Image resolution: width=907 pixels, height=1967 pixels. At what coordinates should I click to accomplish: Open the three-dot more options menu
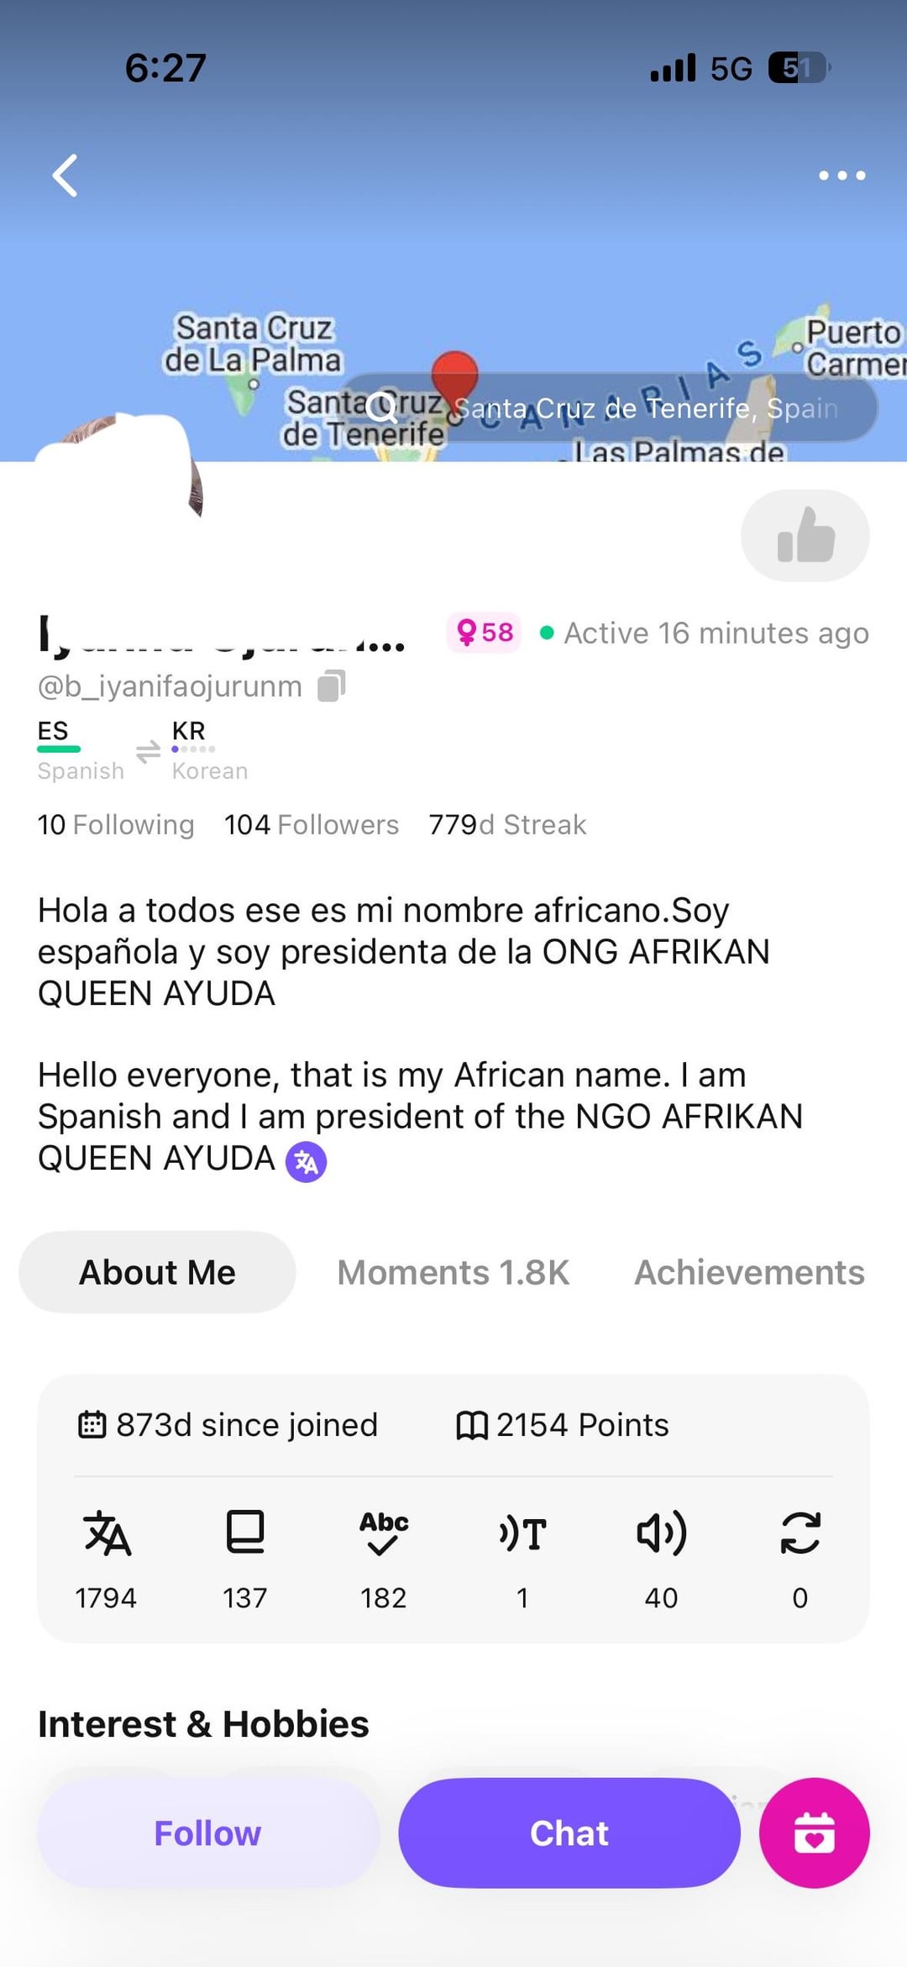841,176
